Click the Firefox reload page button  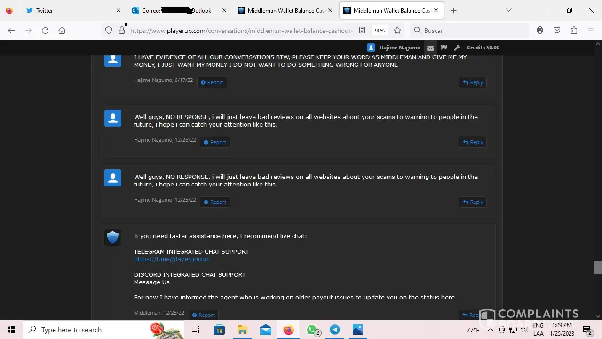[45, 31]
